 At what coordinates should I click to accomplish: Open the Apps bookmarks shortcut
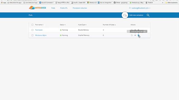click(4, 2)
